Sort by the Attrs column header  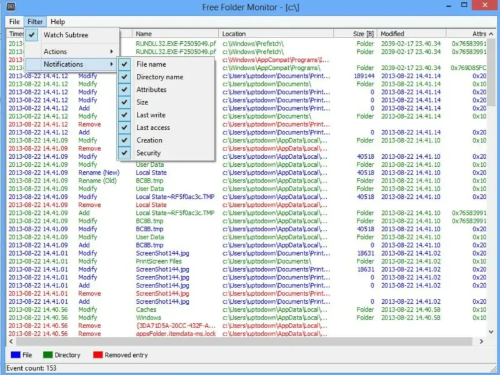[x=467, y=34]
